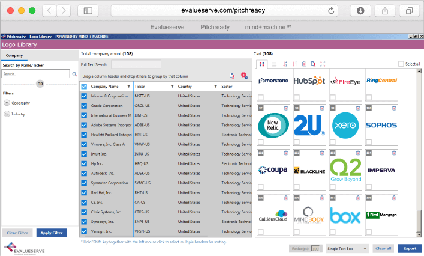Expand the Industry filter

7,114
